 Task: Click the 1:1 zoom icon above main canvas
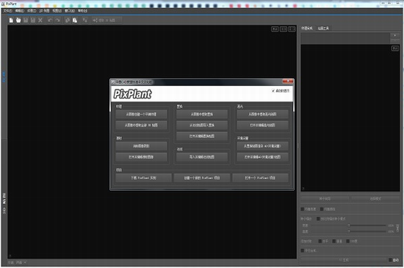(x=284, y=29)
